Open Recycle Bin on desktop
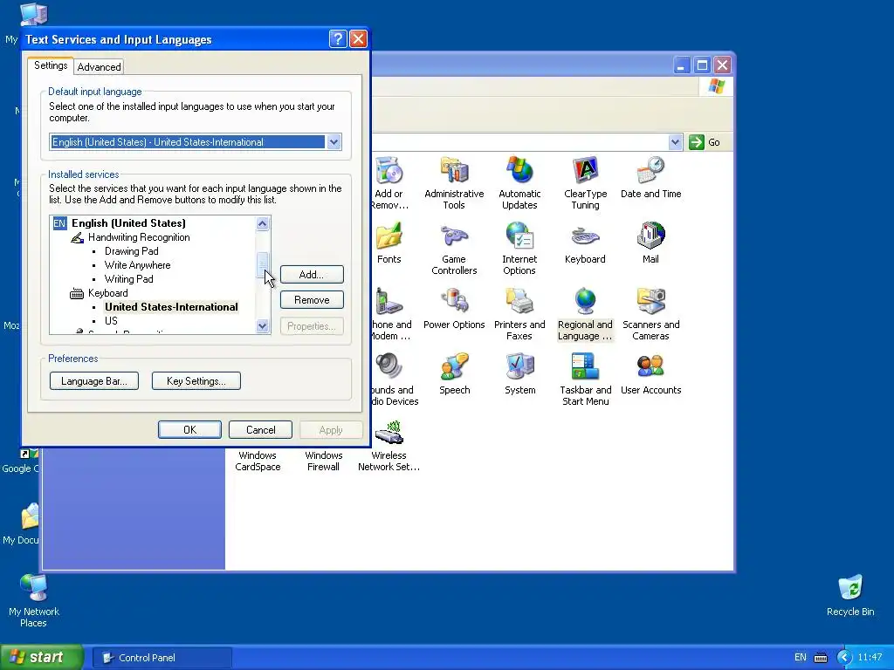The width and height of the screenshot is (894, 670). coord(850,595)
